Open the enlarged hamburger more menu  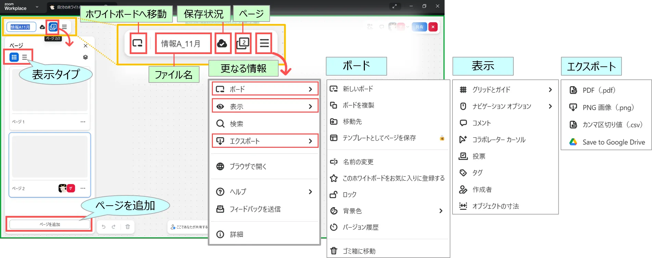click(x=264, y=43)
